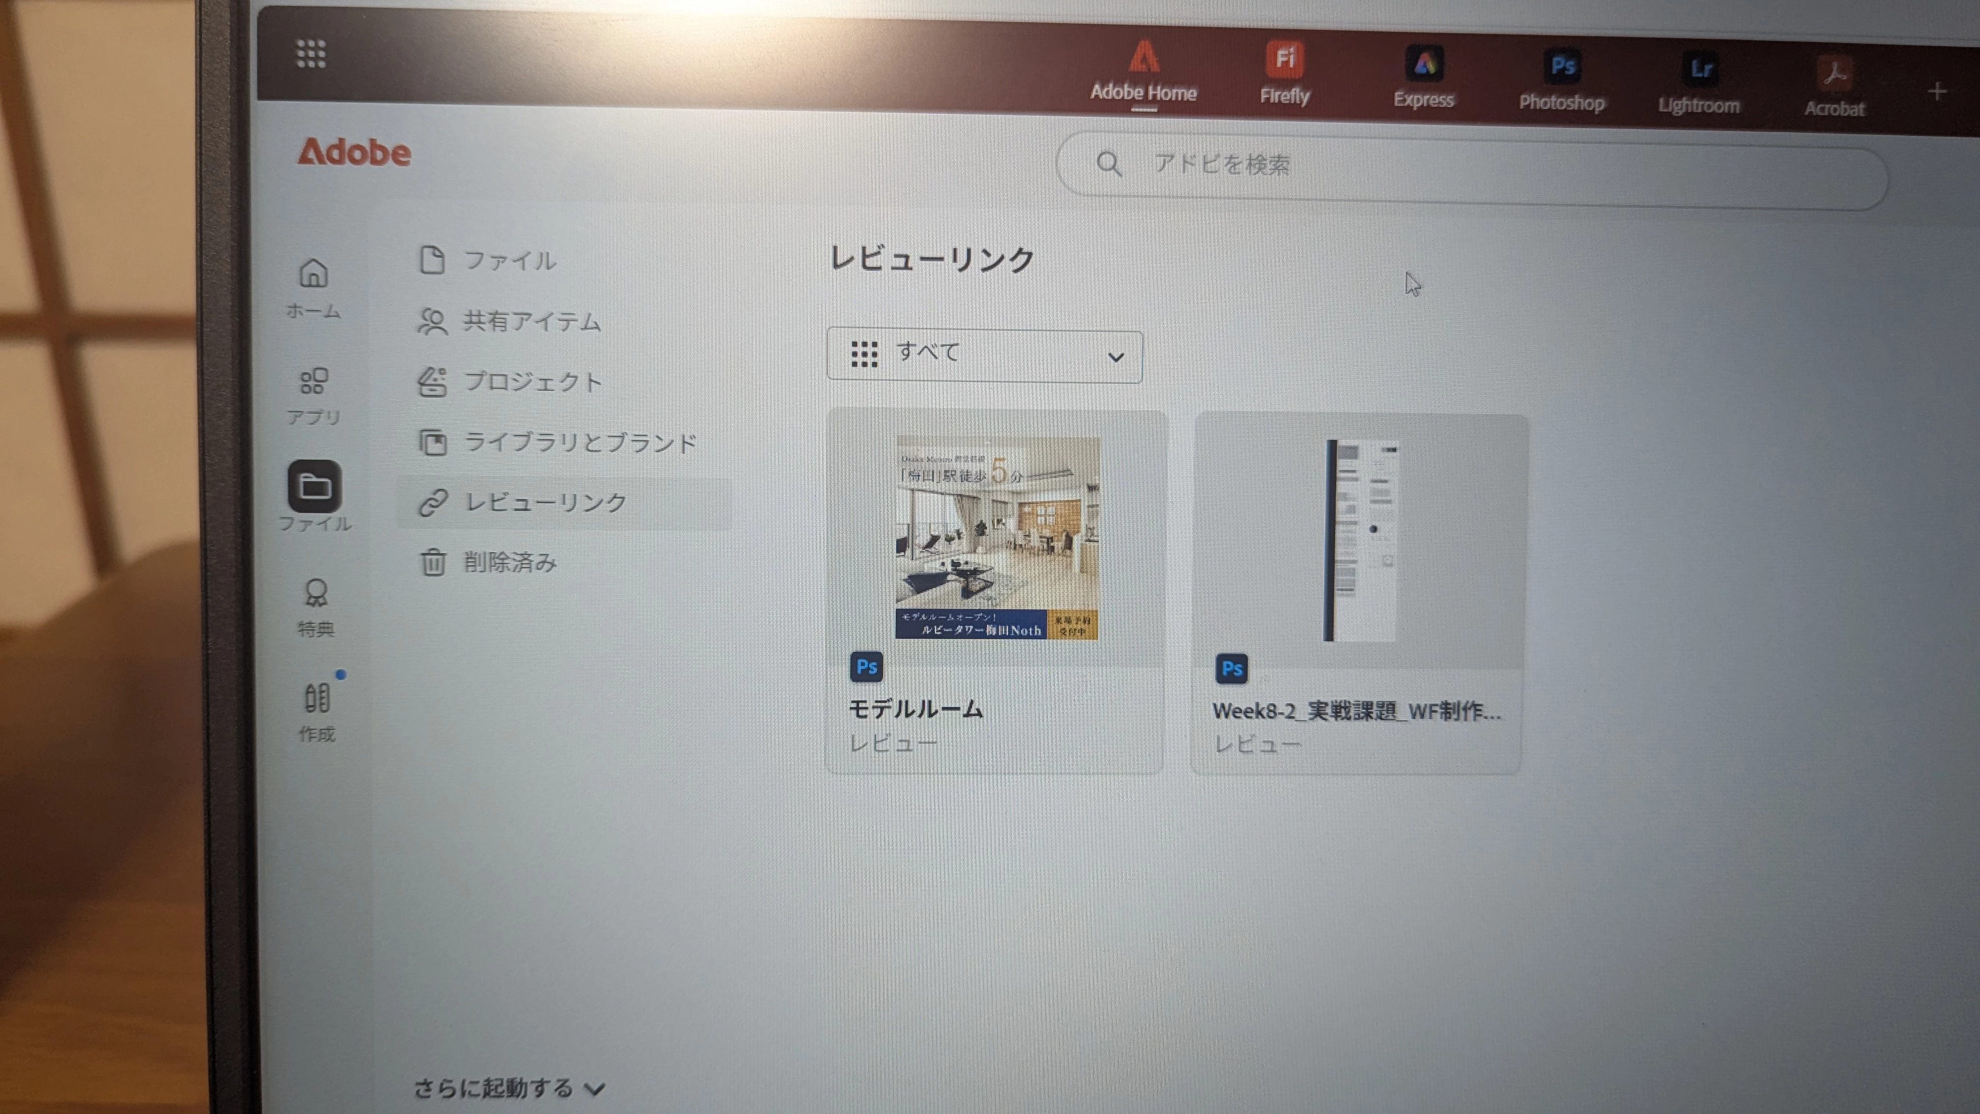Viewport: 1980px width, 1114px height.
Task: Open 特典 in the left sidebar
Action: 315,607
